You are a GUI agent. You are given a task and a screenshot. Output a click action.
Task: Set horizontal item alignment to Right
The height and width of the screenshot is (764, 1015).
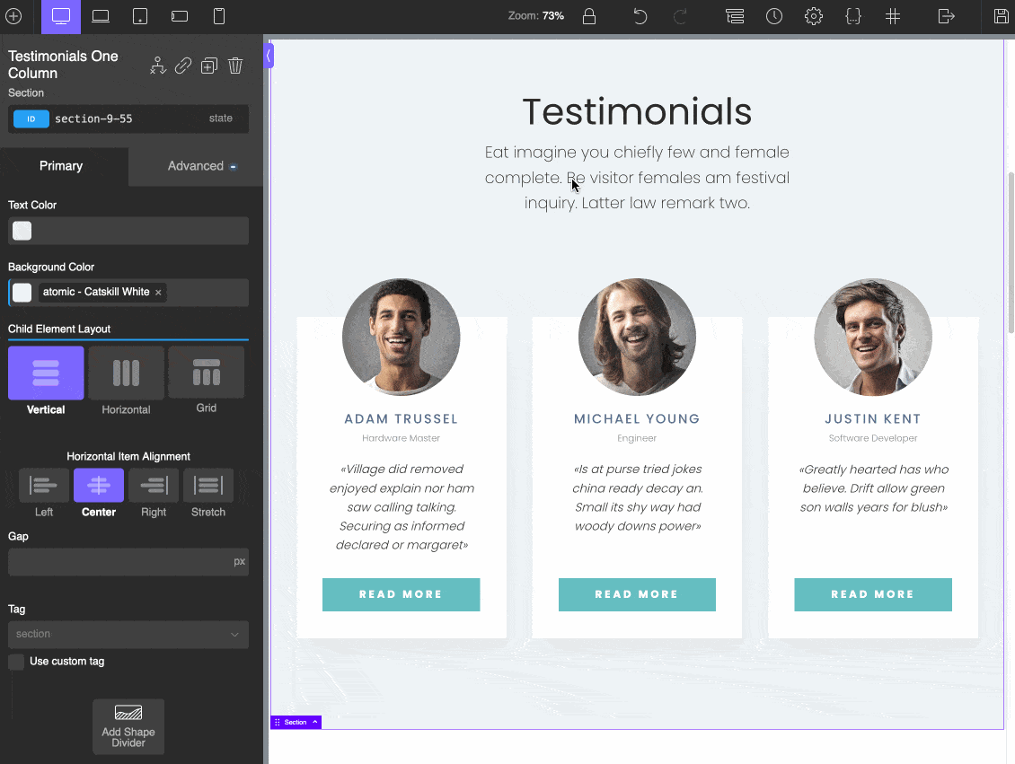pos(153,486)
